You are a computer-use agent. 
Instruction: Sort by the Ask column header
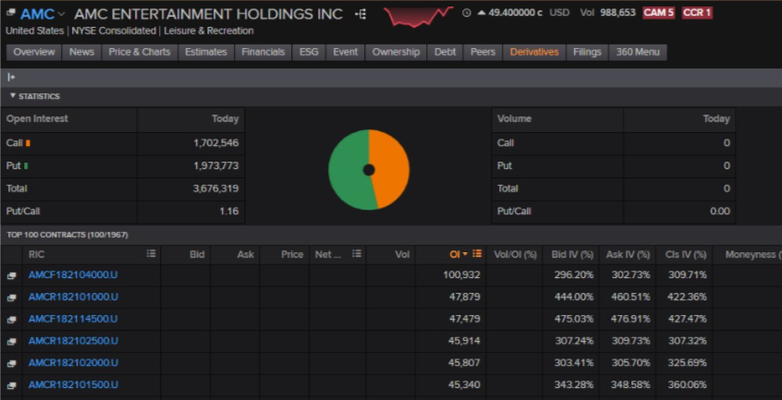245,255
